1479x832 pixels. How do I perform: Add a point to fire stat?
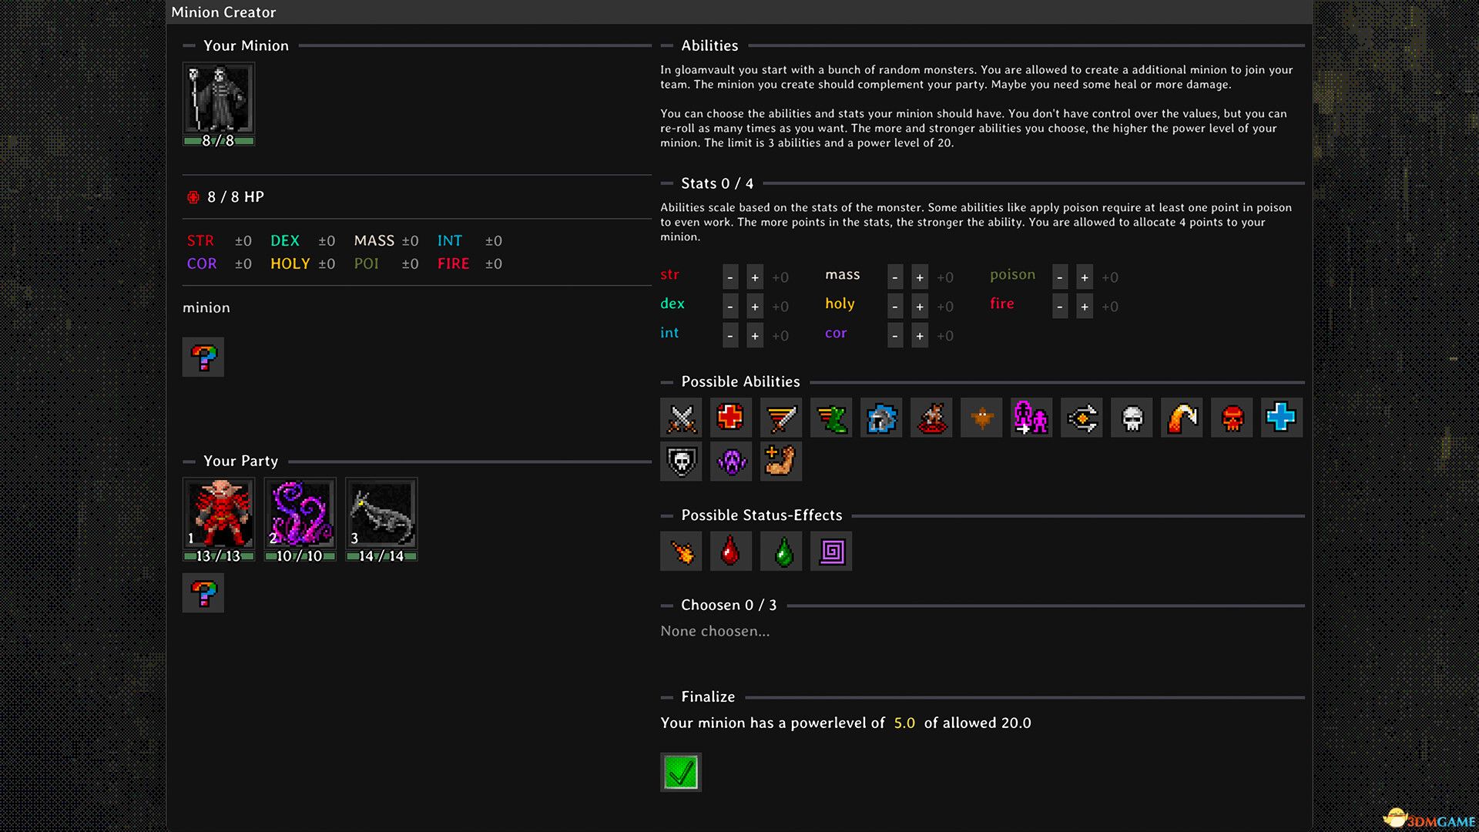1085,307
